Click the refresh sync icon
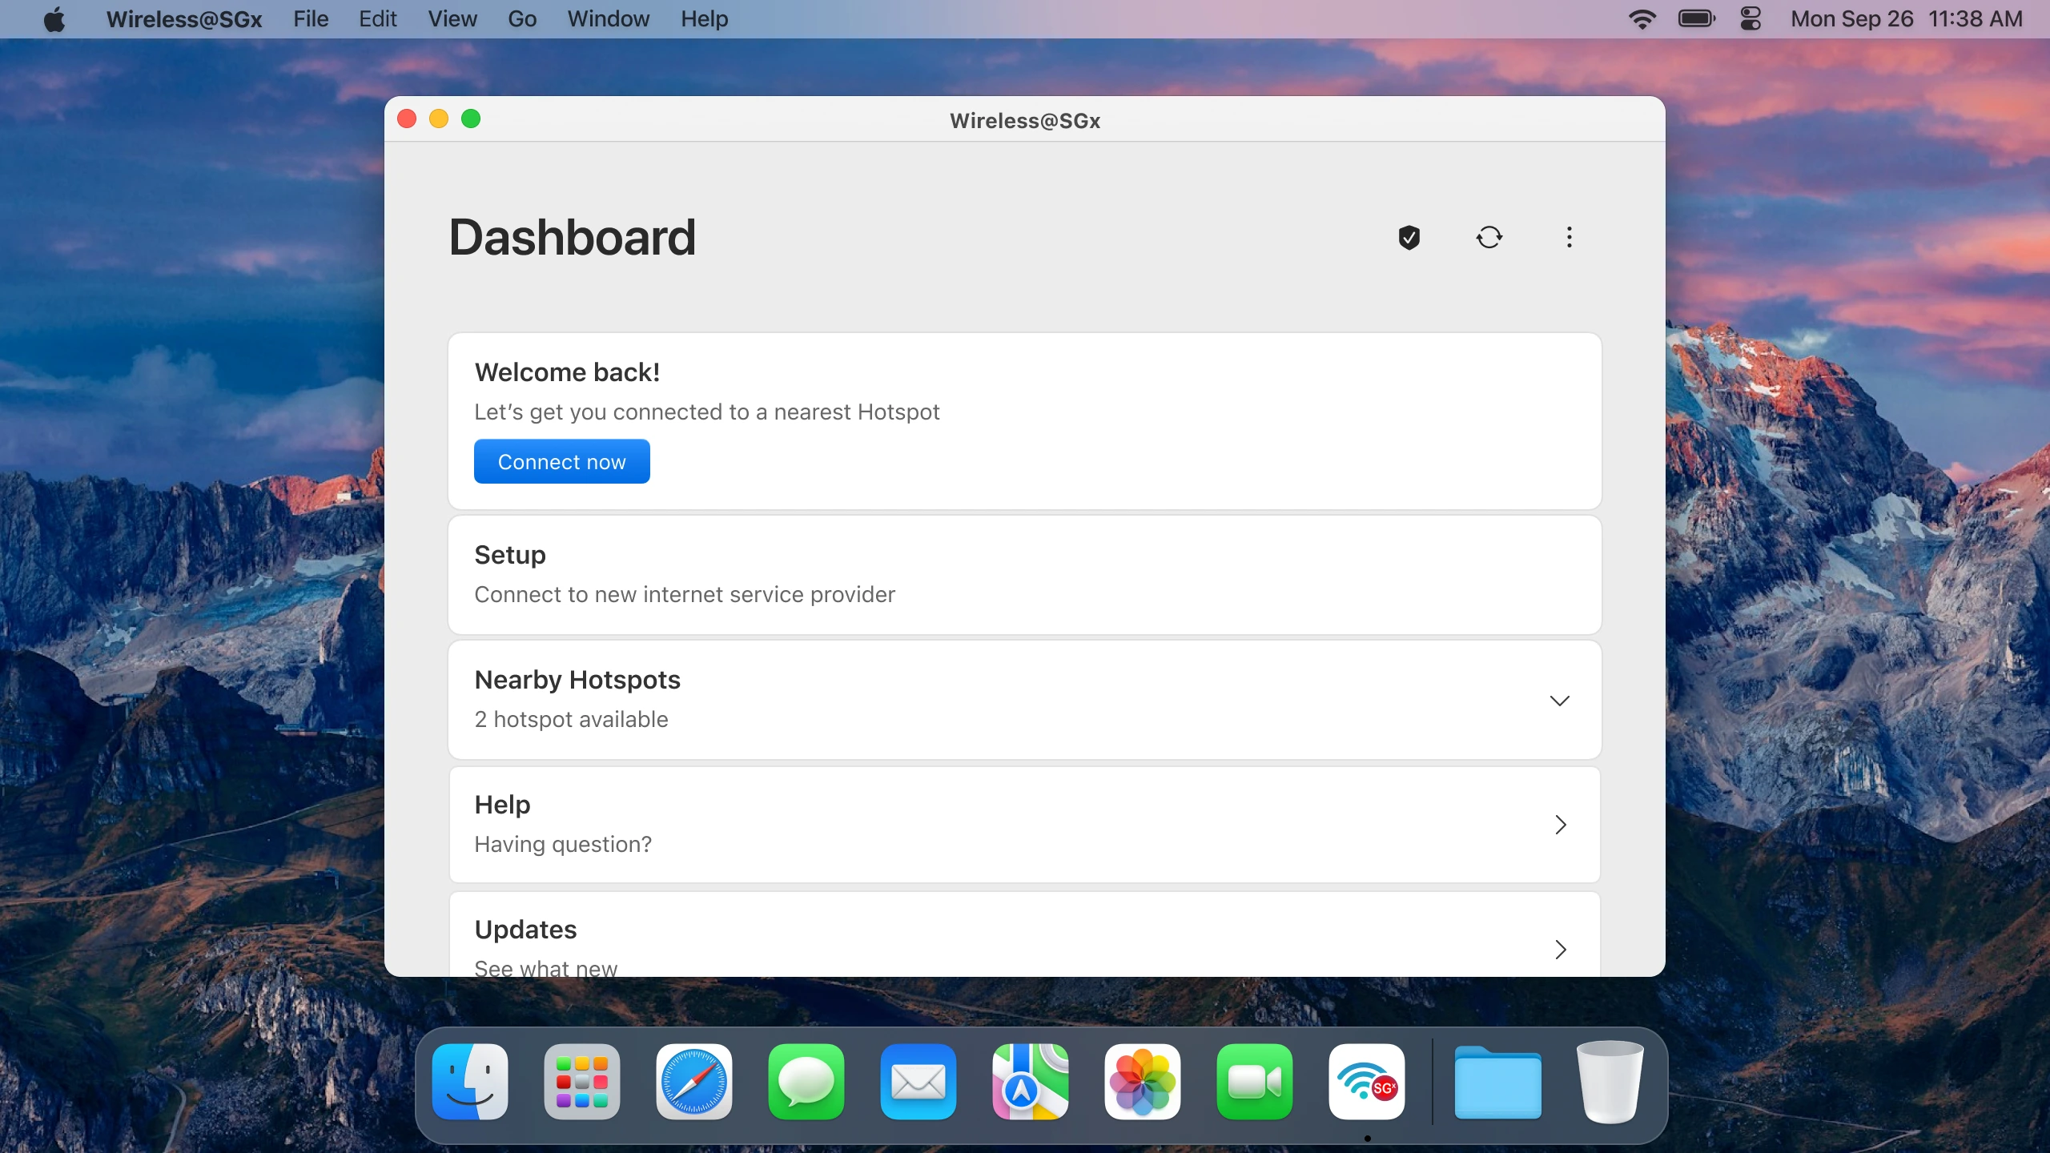This screenshot has width=2050, height=1153. (x=1489, y=237)
